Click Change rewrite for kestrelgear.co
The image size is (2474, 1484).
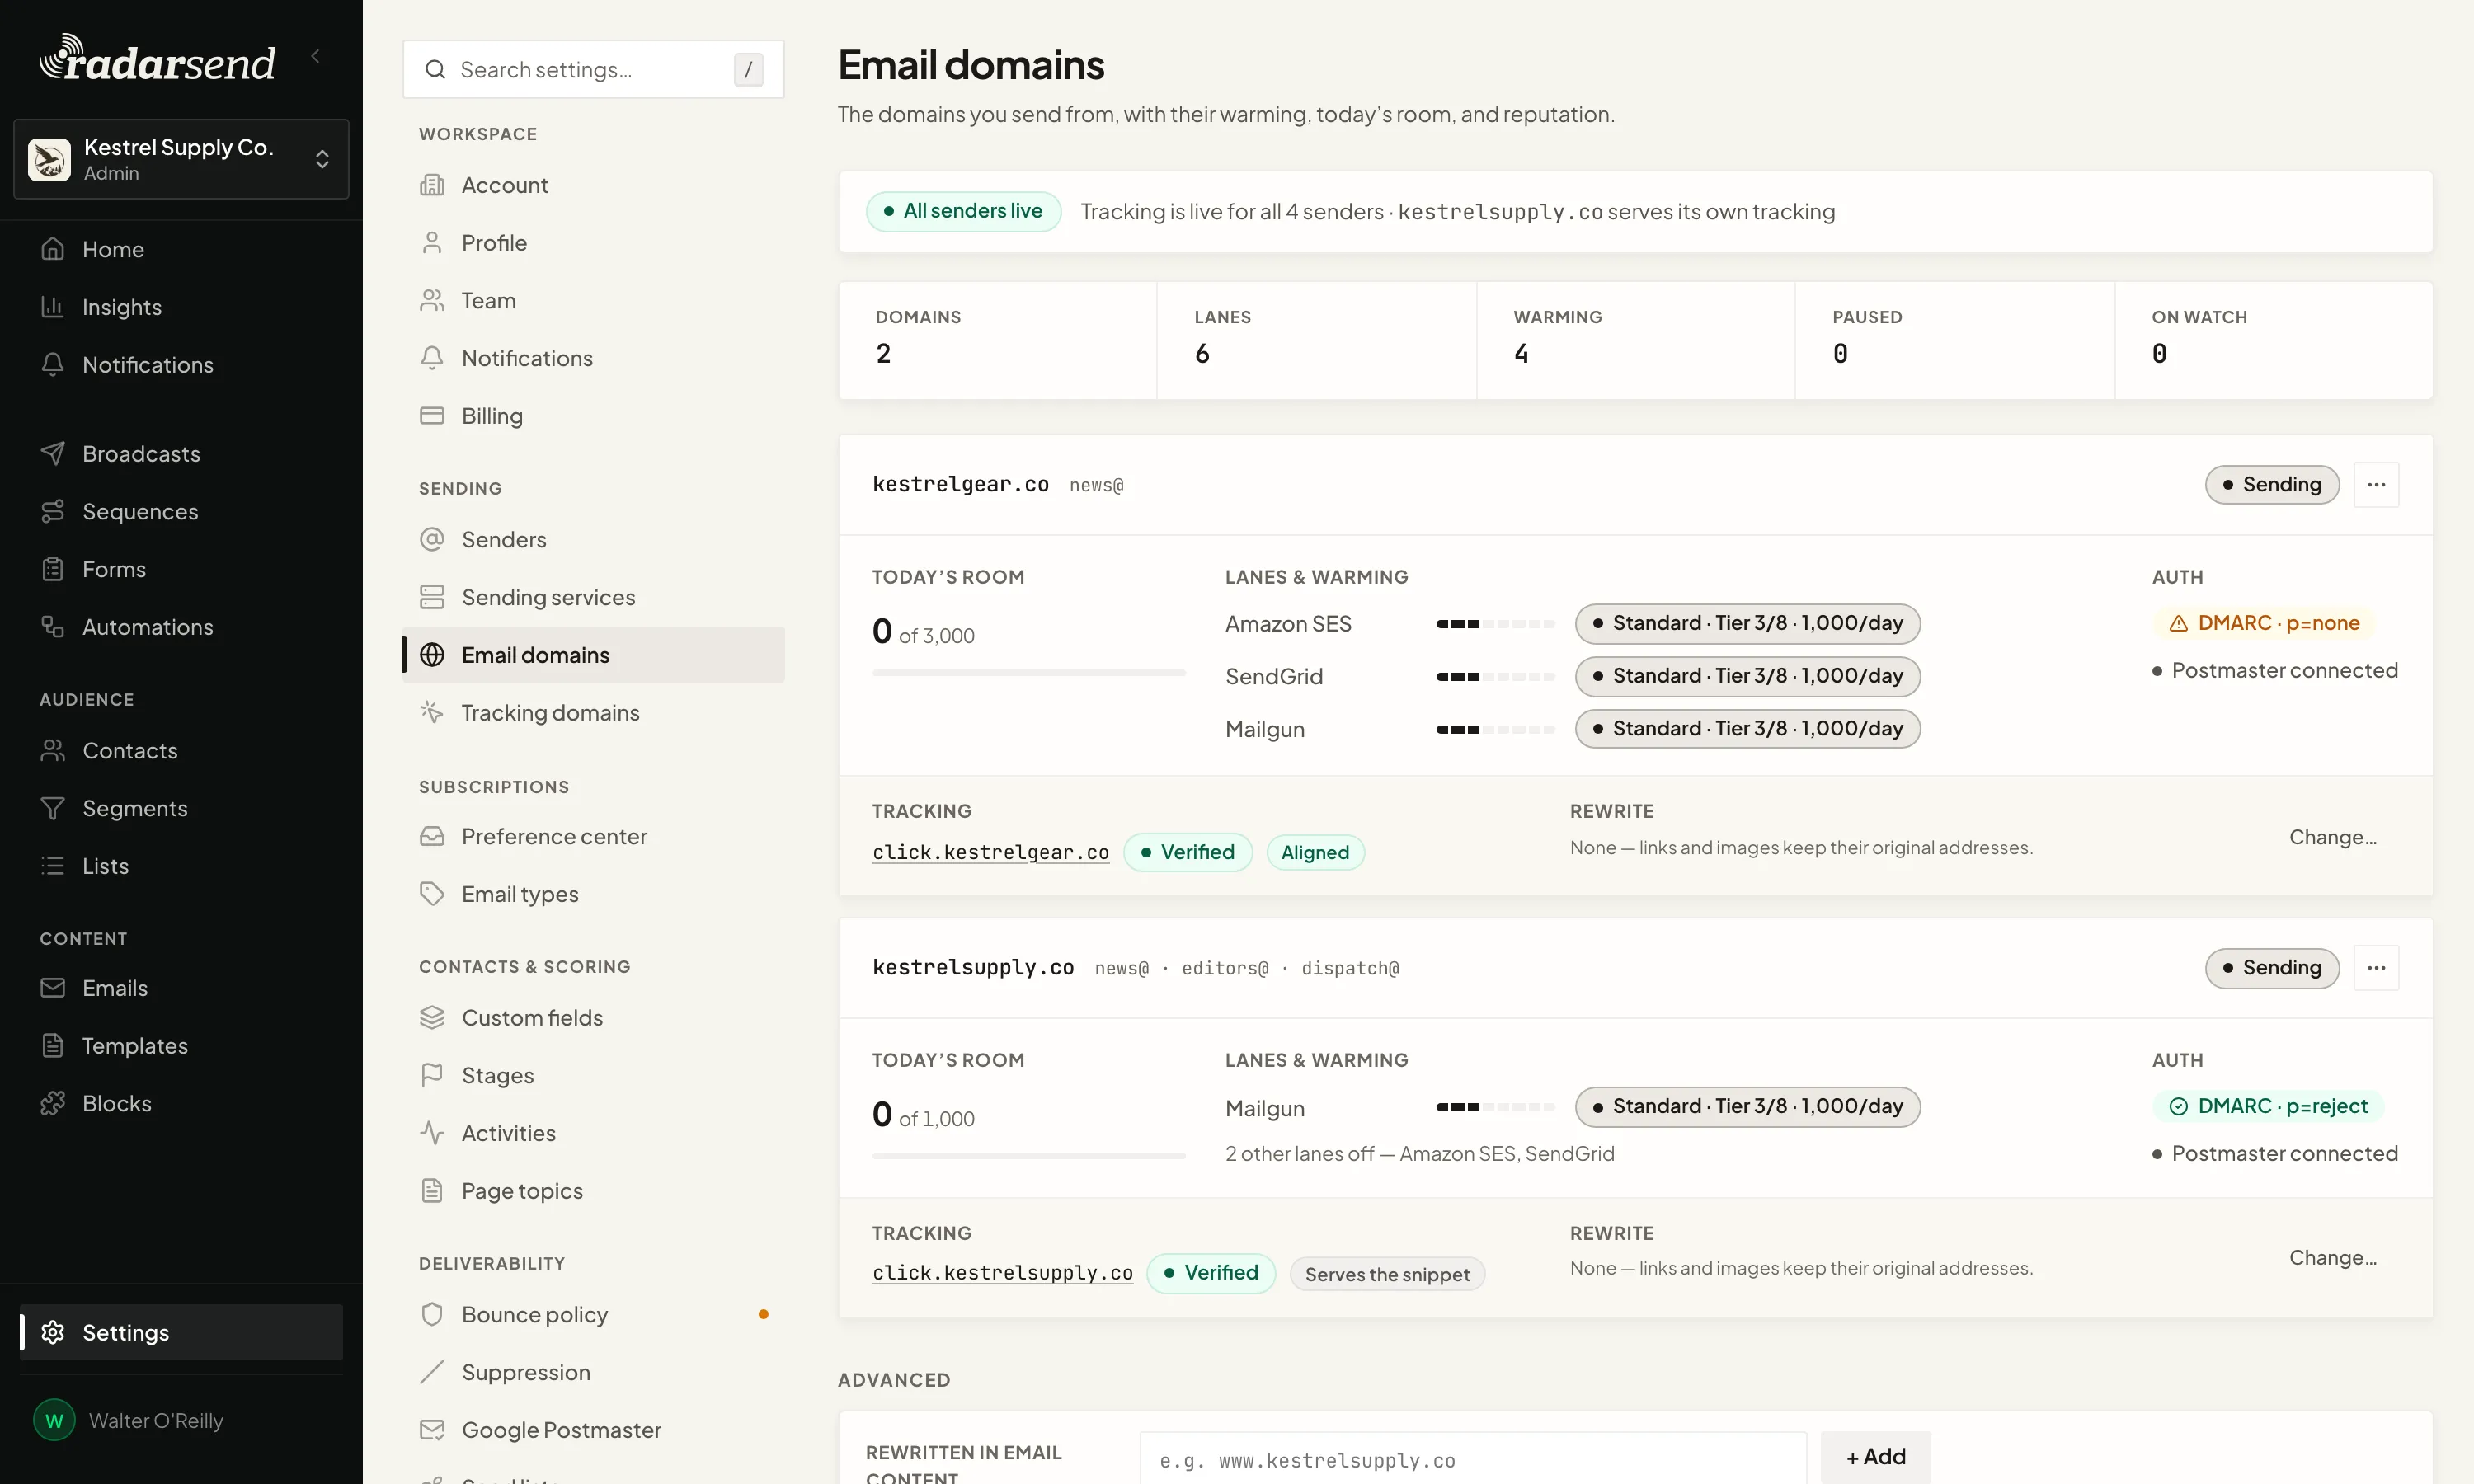[x=2333, y=837]
